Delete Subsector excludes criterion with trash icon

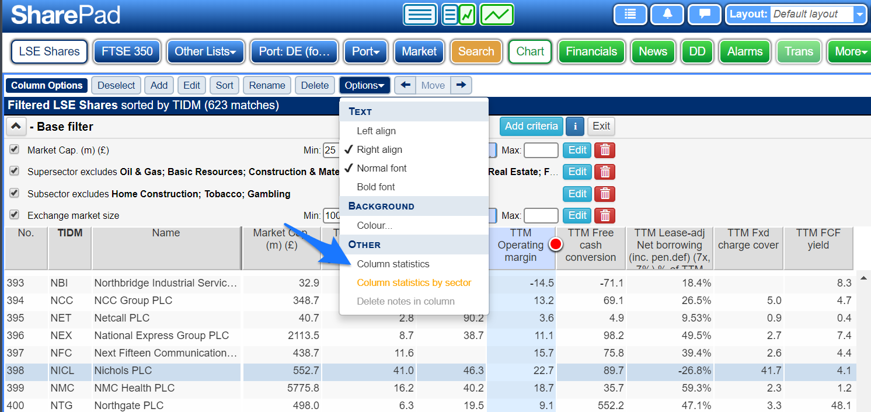click(605, 194)
